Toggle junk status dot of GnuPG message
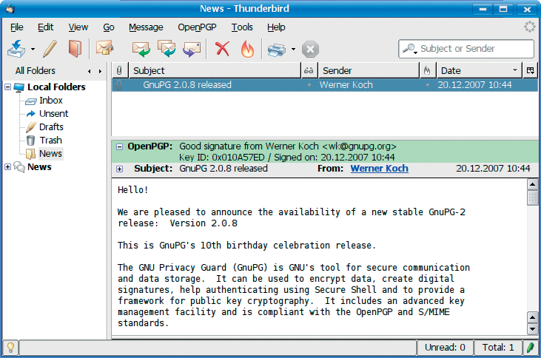Screen dimensions: 541x358 pyautogui.click(x=428, y=85)
